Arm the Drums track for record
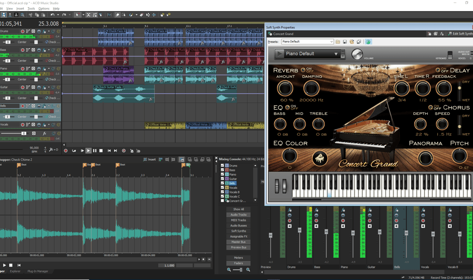Viewport: 473px width, 280px height. pyautogui.click(x=22, y=31)
